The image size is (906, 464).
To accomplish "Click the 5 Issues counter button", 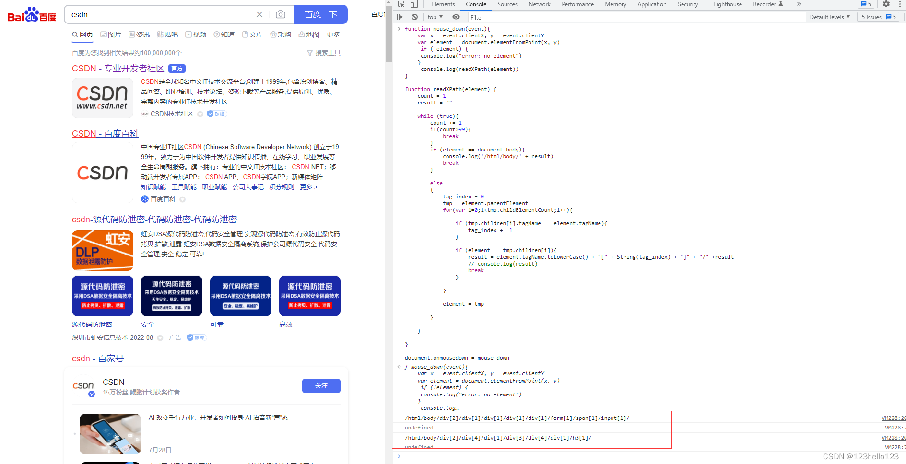I will (879, 17).
